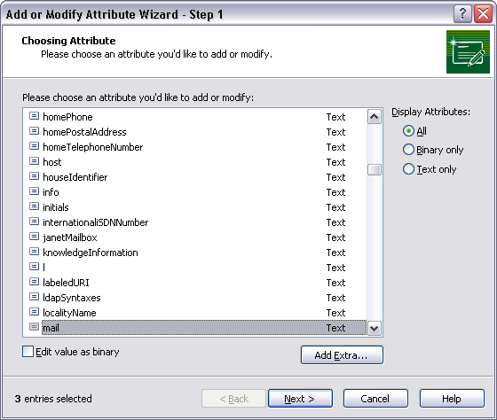Choose the Binary only radio option
497x420 pixels.
408,150
